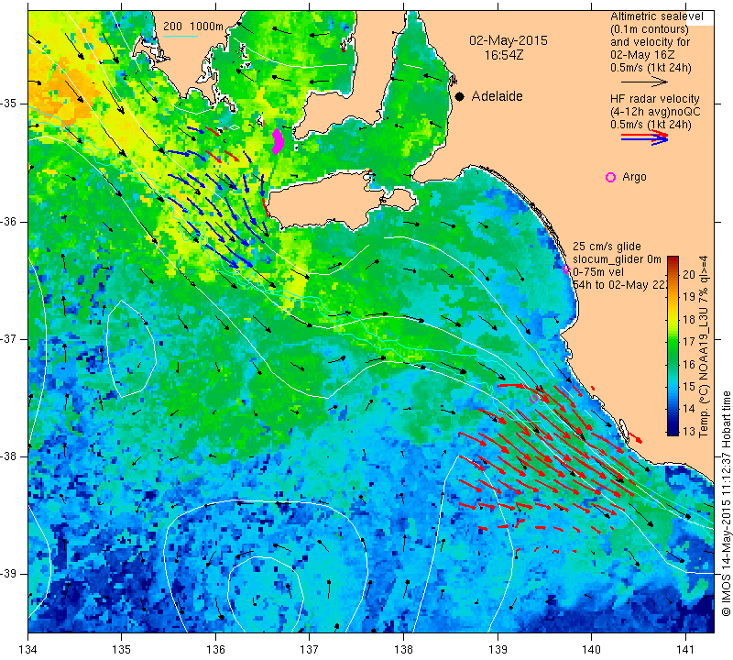Image resolution: width=733 pixels, height=660 pixels.
Task: Click latitude axis label -37
Action: click(x=10, y=338)
